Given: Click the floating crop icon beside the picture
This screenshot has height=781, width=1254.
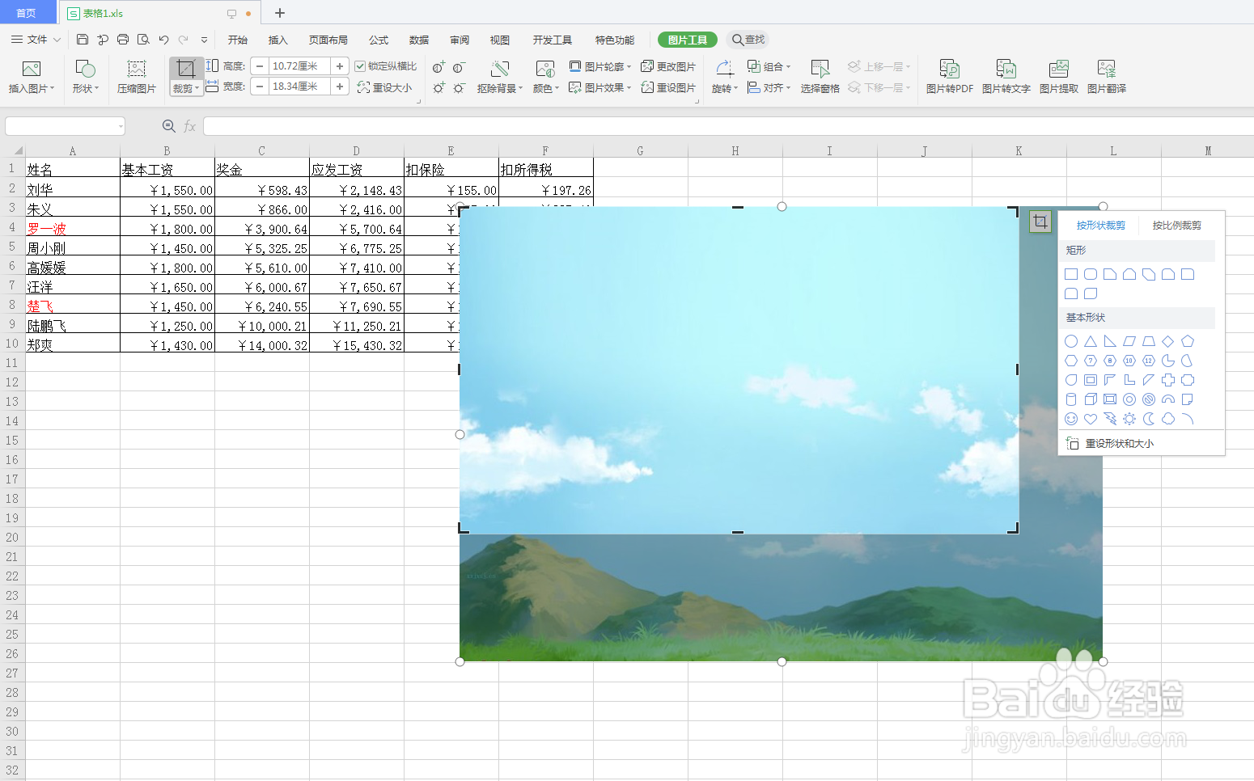Looking at the screenshot, I should [x=1040, y=222].
